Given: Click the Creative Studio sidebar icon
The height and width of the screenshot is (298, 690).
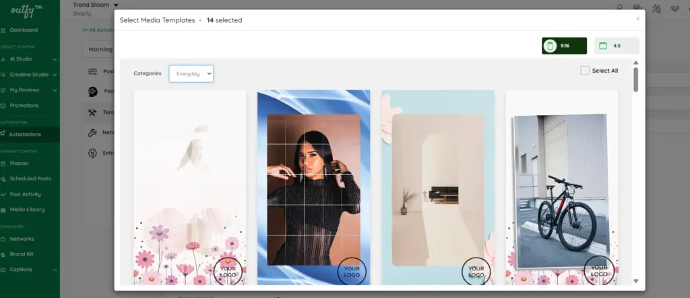Looking at the screenshot, I should [3, 75].
